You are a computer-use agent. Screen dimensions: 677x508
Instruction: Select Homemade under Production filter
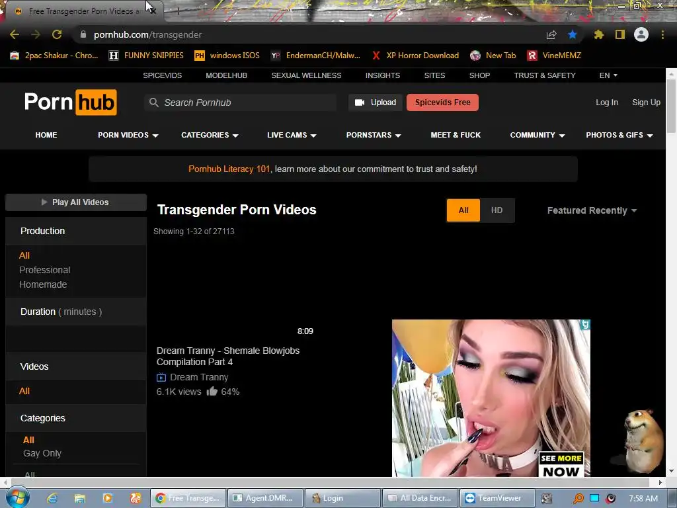click(43, 284)
